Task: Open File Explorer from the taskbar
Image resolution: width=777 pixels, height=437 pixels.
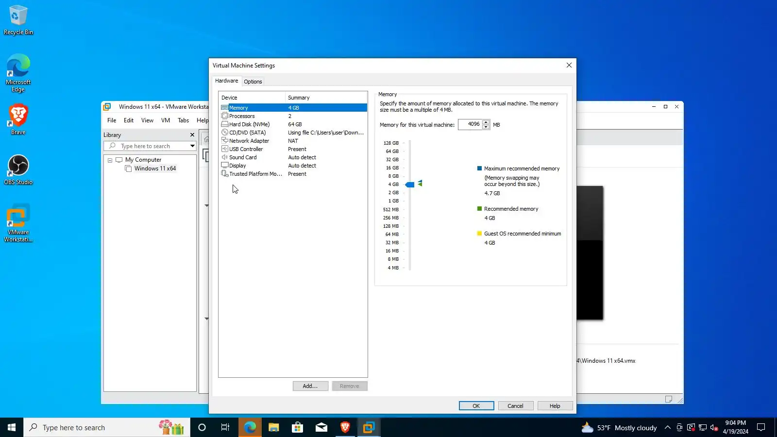Action: click(x=274, y=427)
